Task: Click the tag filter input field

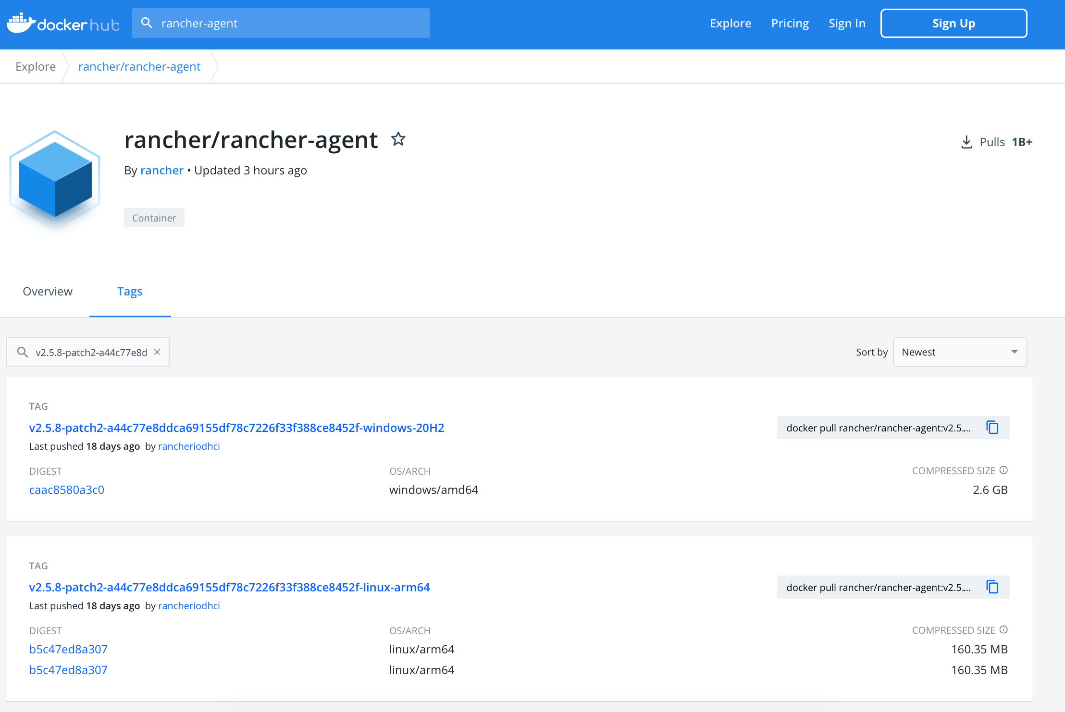Action: (x=91, y=352)
